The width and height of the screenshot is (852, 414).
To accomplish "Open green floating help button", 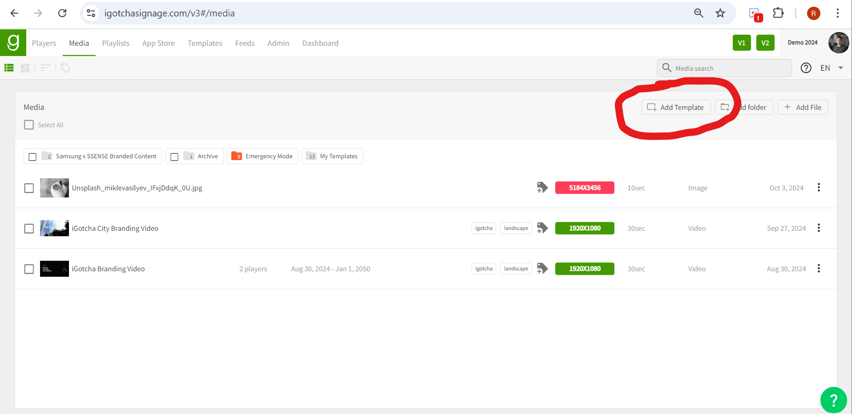I will pyautogui.click(x=833, y=400).
